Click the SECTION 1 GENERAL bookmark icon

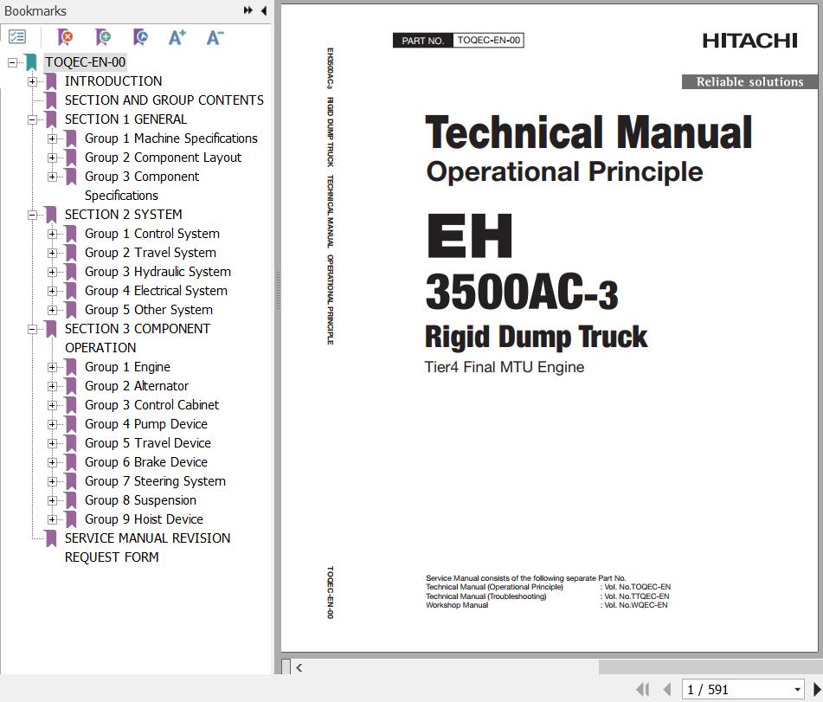51,119
